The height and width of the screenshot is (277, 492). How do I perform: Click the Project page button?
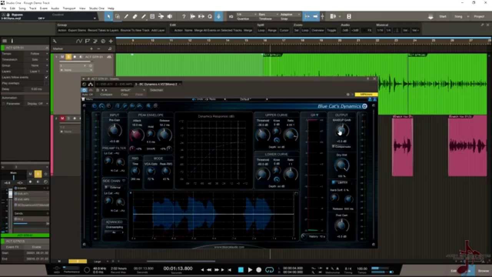click(x=479, y=17)
